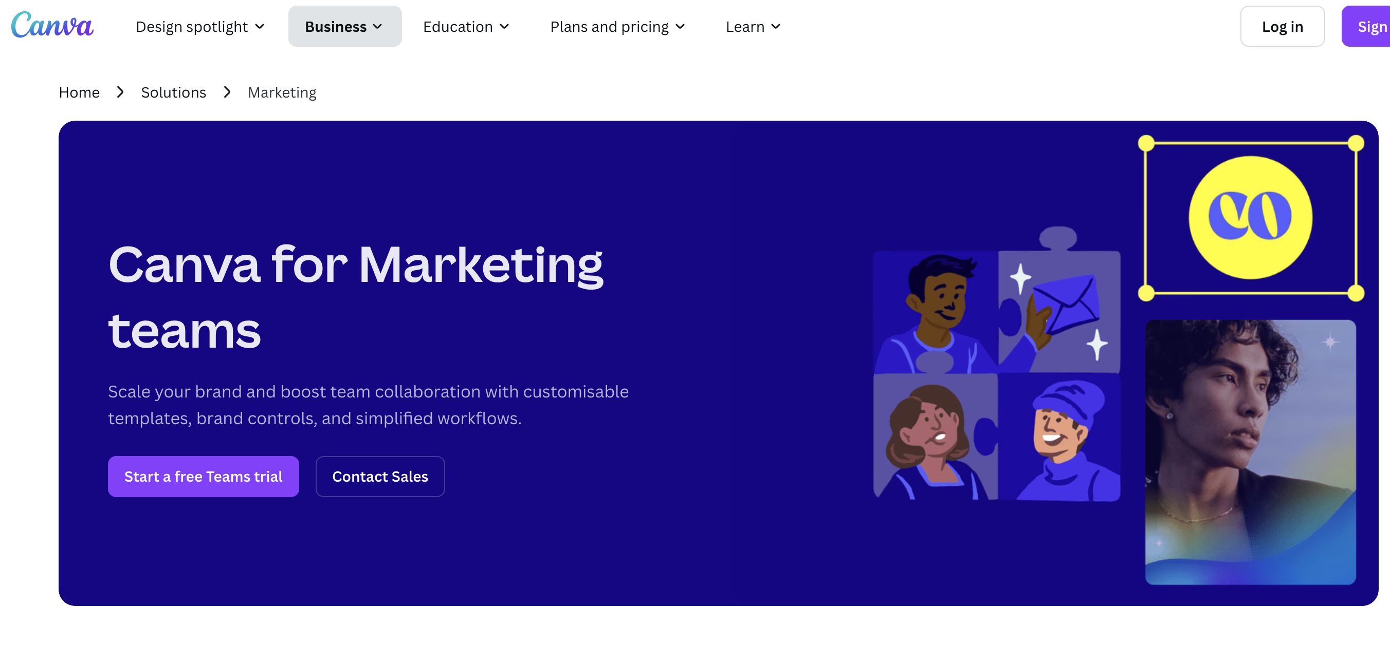Click the Log in button
The width and height of the screenshot is (1390, 645).
click(x=1282, y=26)
